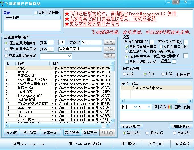Open the rainbow font color picker

(170, 107)
